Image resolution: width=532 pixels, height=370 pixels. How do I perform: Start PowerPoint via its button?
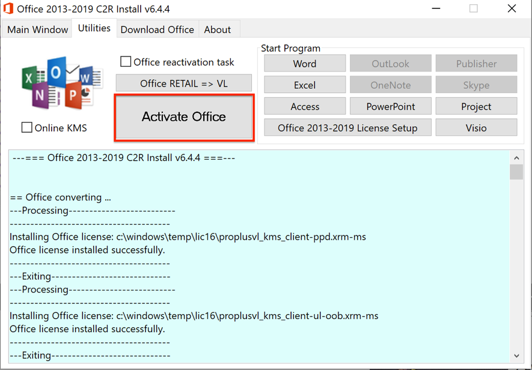tap(391, 106)
